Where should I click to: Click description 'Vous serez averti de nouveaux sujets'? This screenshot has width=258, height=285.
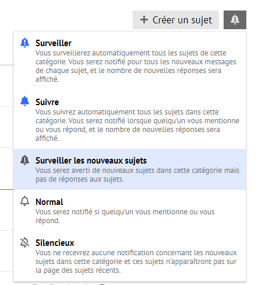[137, 175]
